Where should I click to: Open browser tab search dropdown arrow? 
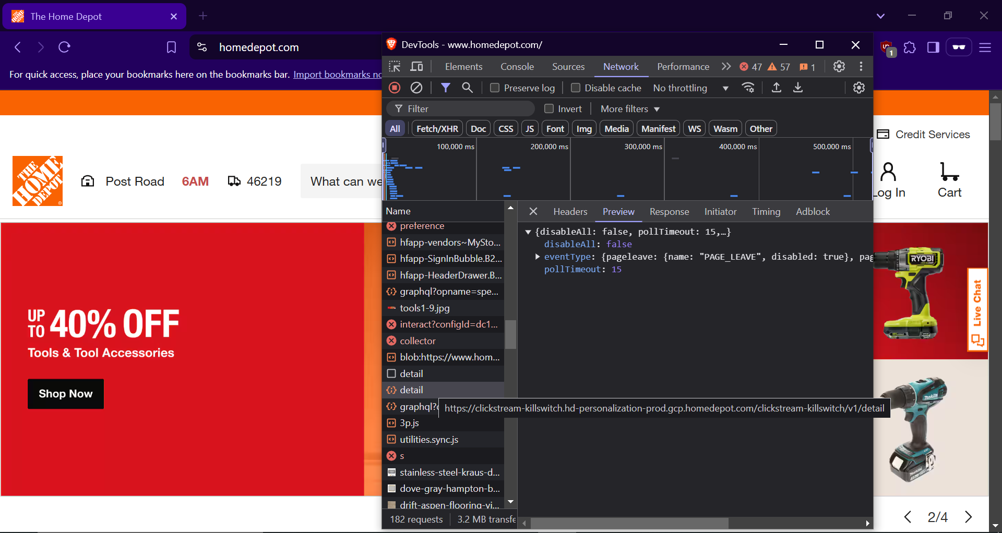click(x=880, y=16)
